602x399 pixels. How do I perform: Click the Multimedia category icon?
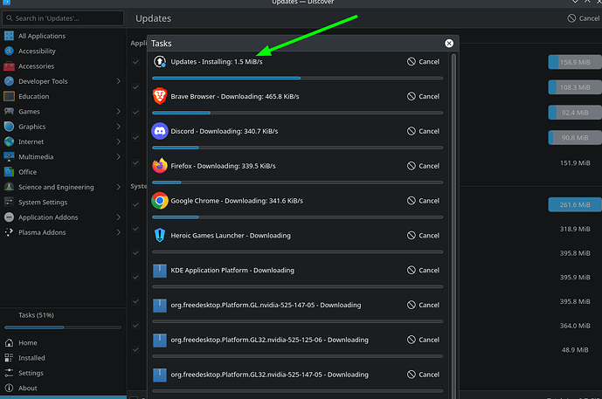coord(9,156)
